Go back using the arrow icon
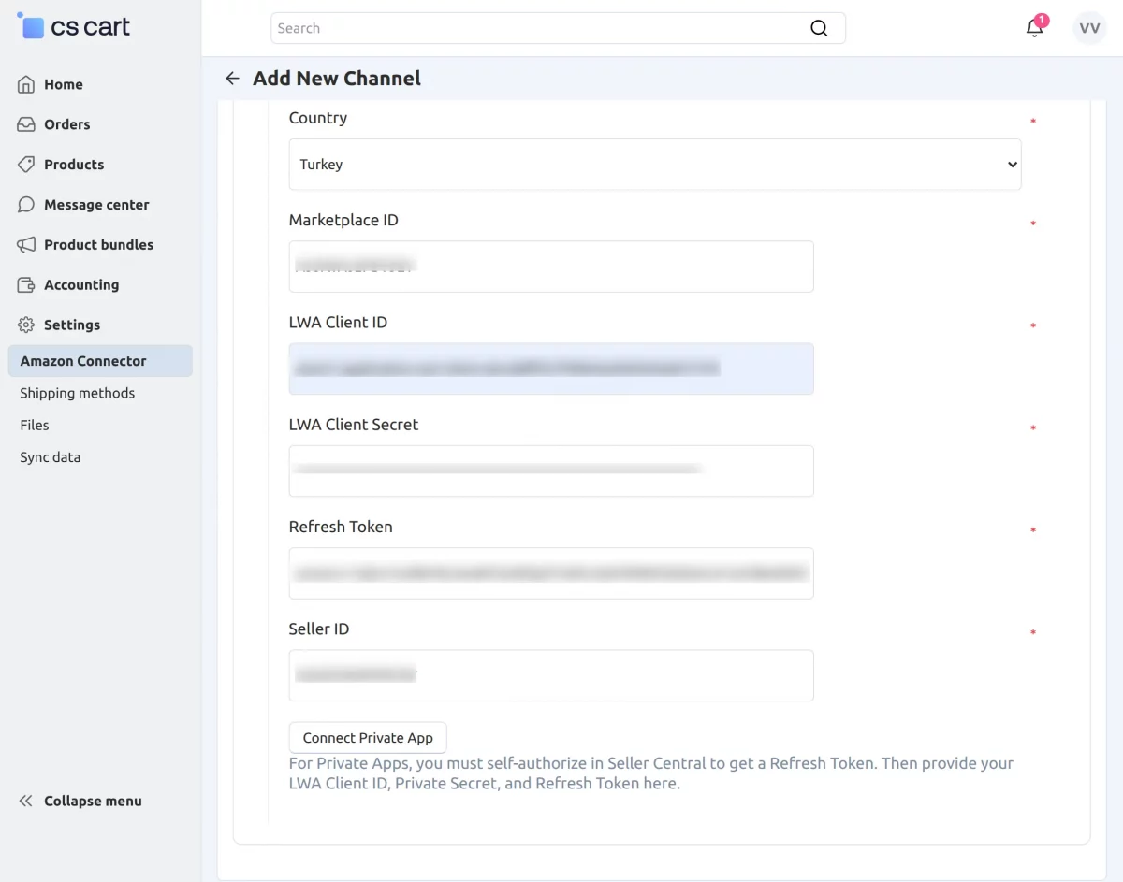The height and width of the screenshot is (882, 1123). (232, 79)
